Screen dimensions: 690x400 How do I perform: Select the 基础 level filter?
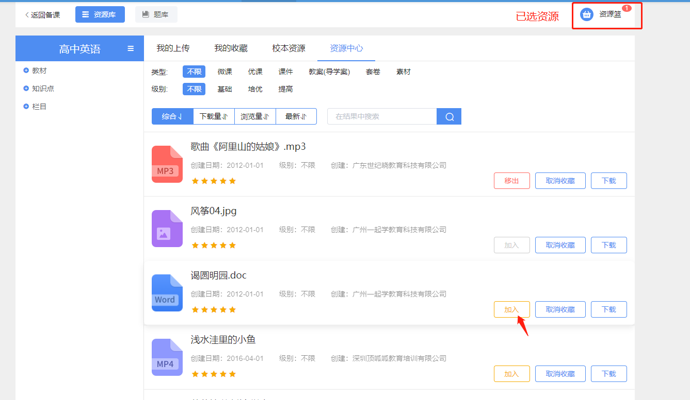224,89
